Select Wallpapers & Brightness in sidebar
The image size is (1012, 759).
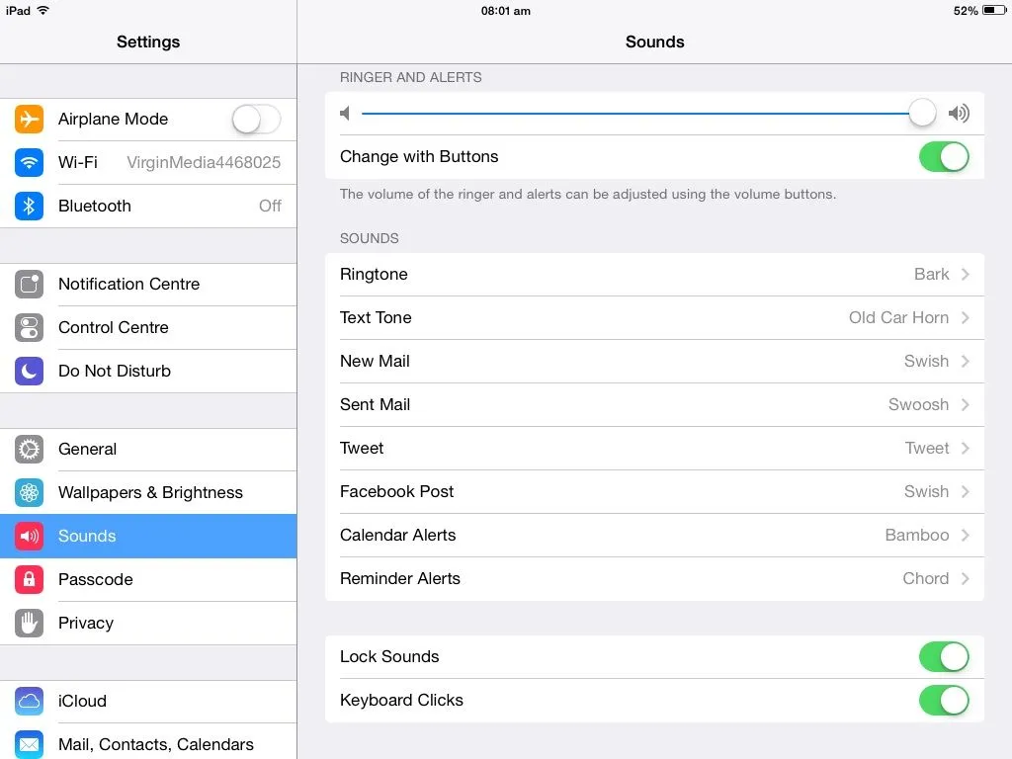coord(148,493)
